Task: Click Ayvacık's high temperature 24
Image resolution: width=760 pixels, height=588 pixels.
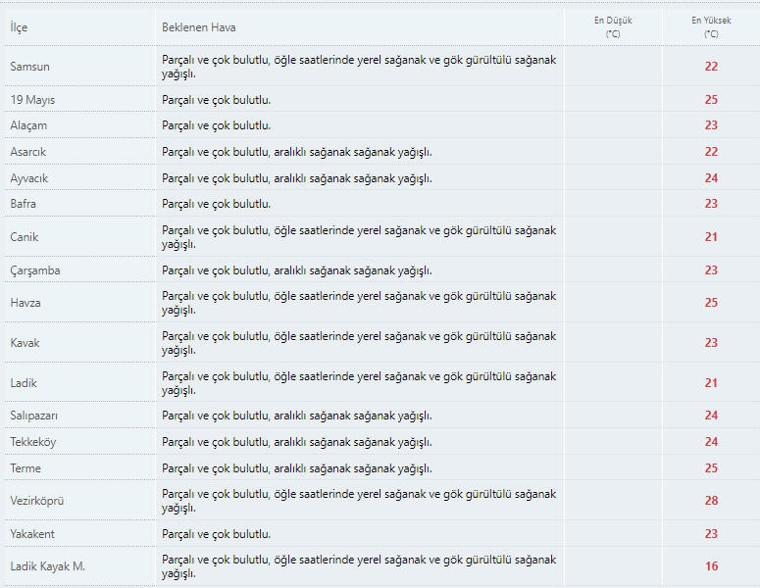Action: [x=711, y=178]
